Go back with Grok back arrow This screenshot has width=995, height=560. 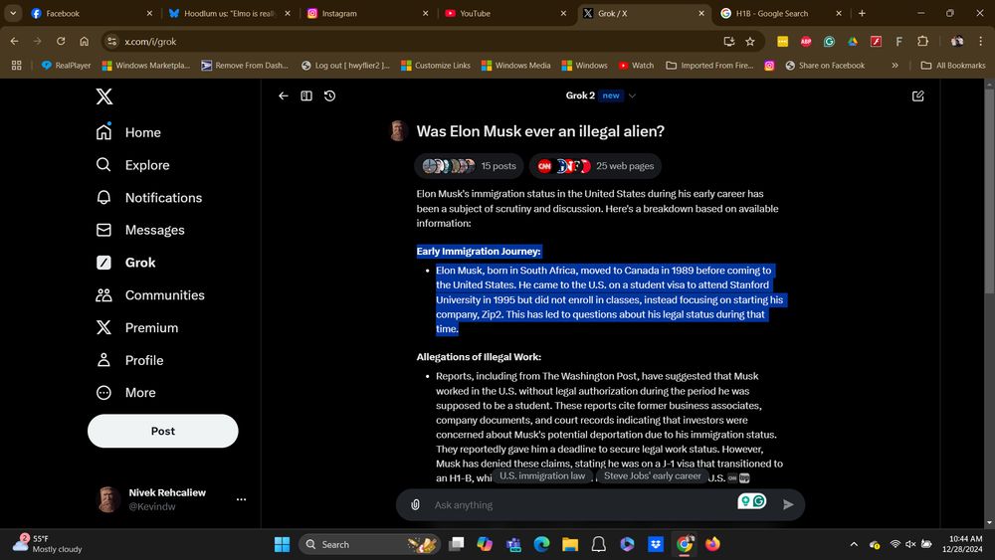pyautogui.click(x=283, y=95)
